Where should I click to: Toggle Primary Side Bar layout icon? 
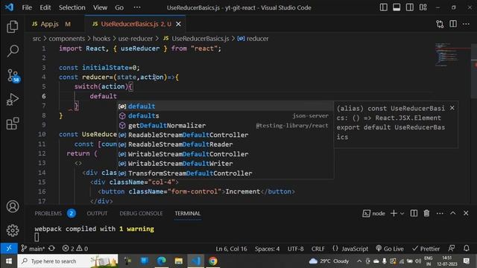[384, 7]
